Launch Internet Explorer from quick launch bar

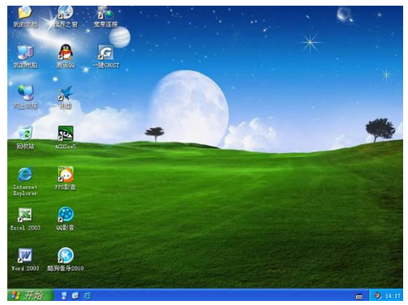pyautogui.click(x=87, y=296)
